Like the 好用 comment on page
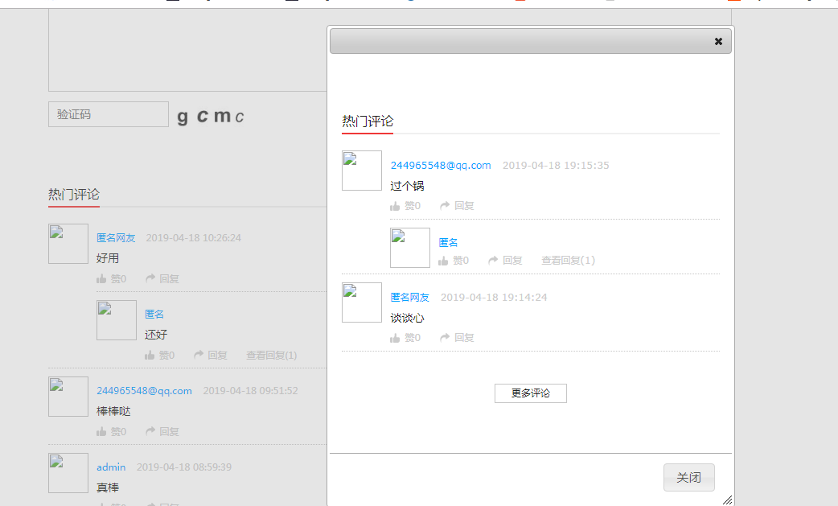This screenshot has height=506, width=838. 111,279
